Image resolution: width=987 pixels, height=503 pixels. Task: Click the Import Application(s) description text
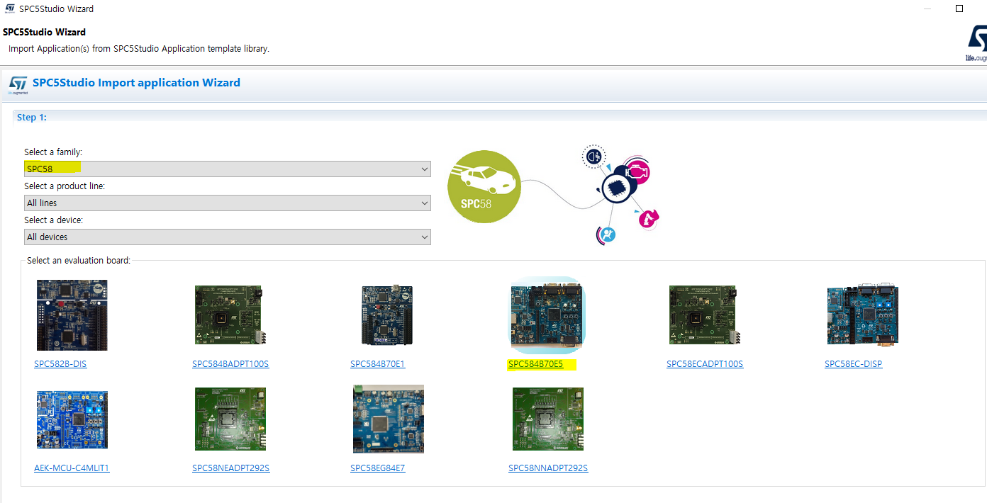coord(139,49)
